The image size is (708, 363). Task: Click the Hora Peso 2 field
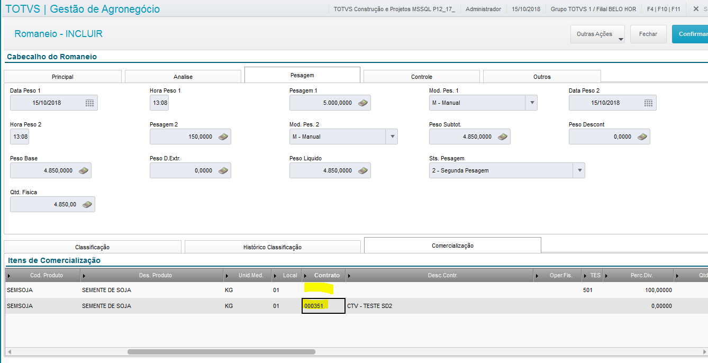click(20, 137)
